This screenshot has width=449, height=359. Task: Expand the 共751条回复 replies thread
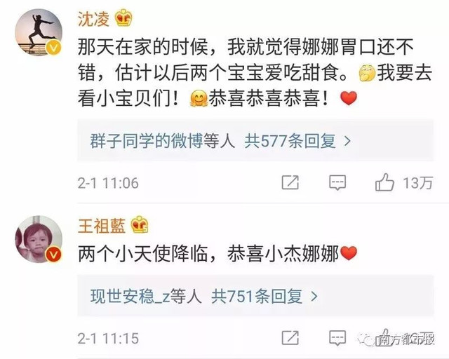(x=257, y=297)
